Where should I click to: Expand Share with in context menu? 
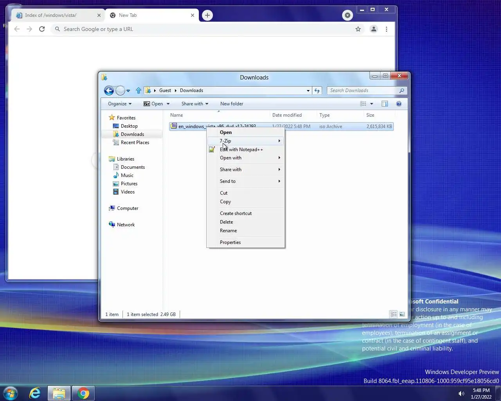tap(245, 170)
